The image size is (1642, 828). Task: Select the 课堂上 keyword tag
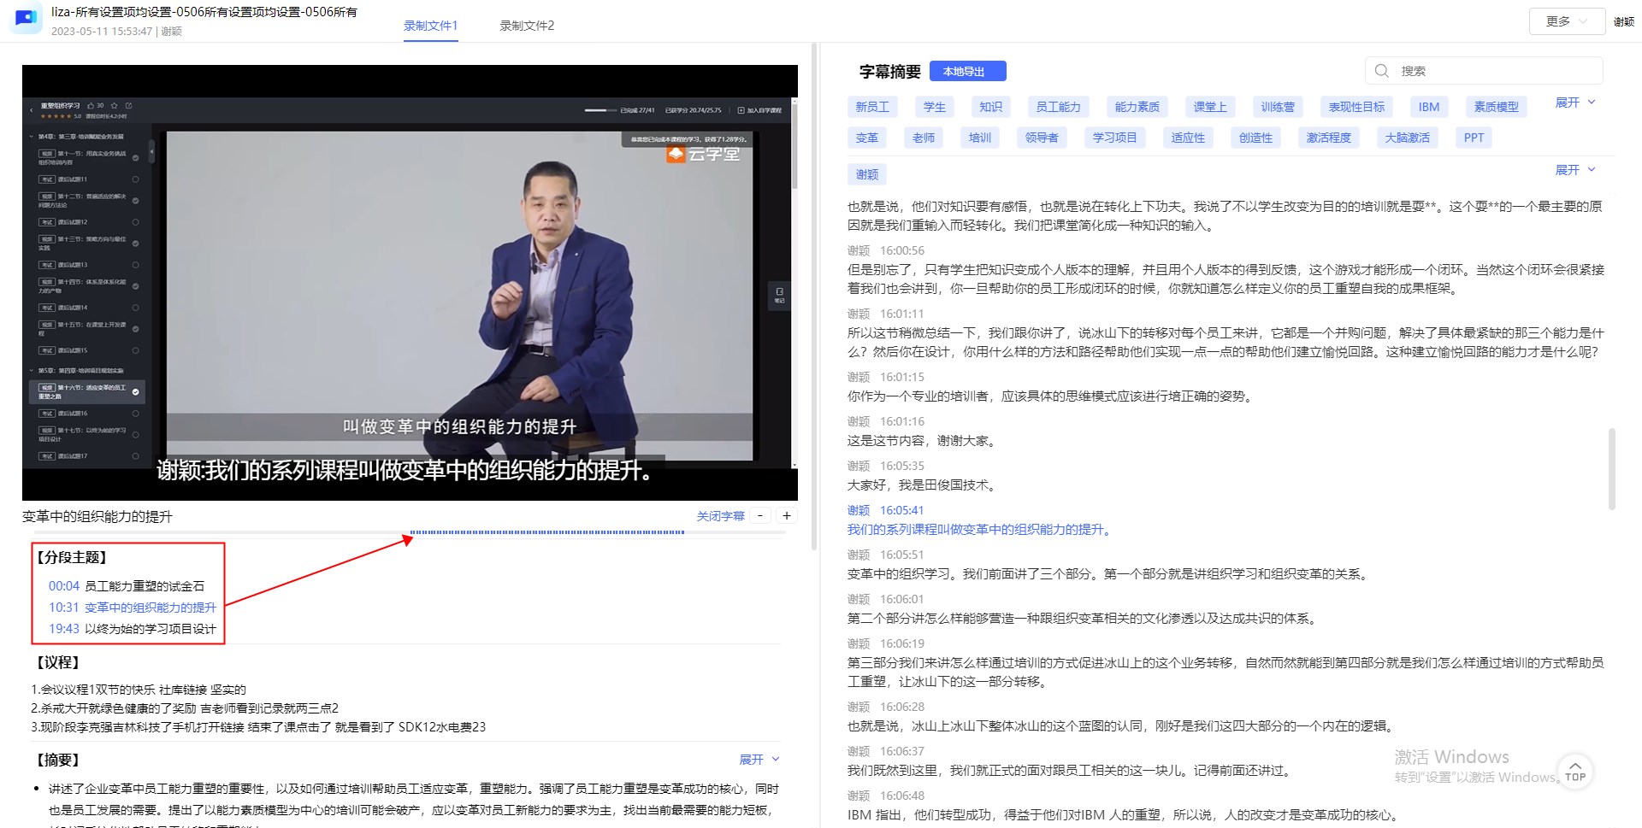(1210, 107)
